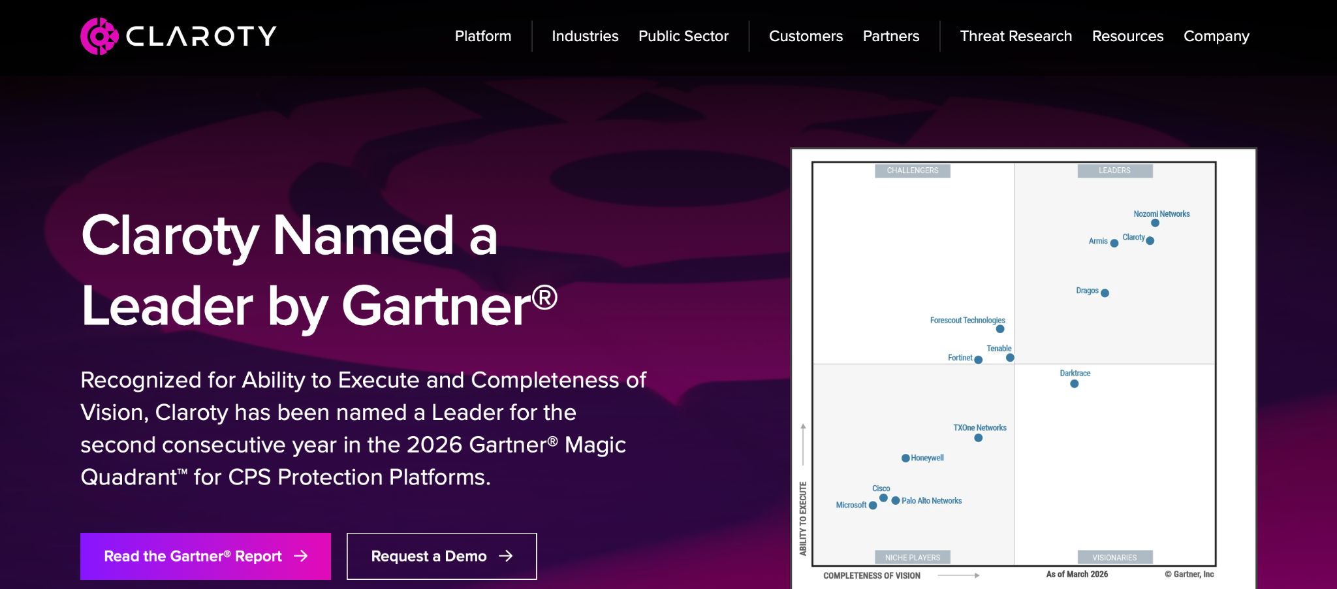Open the Platform menu
Image resolution: width=1337 pixels, height=589 pixels.
point(483,36)
